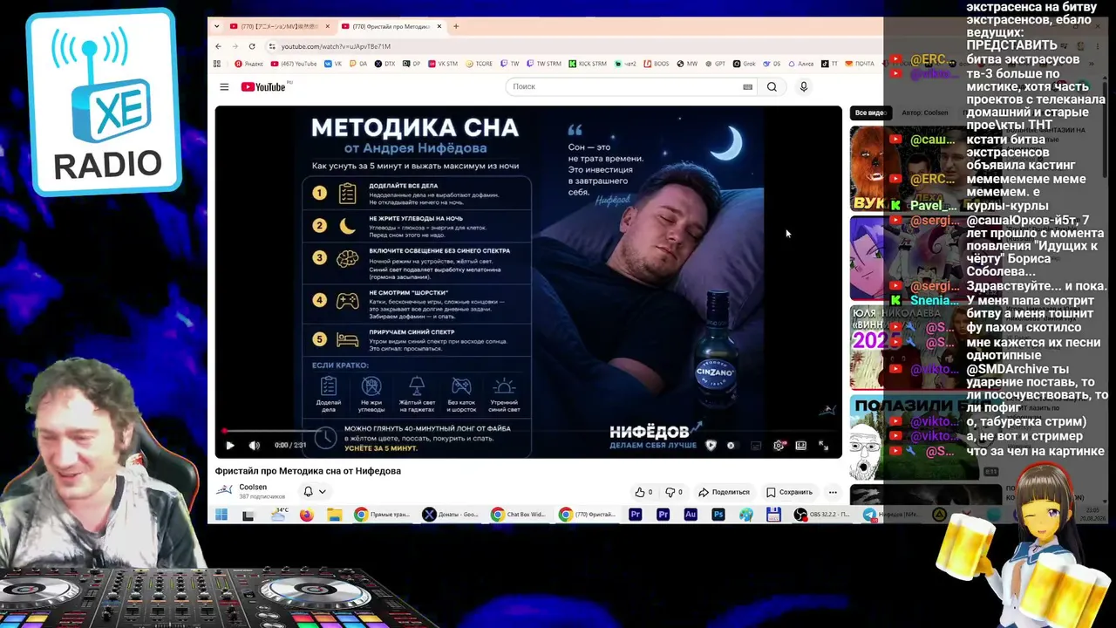The image size is (1116, 628).
Task: Go forward in the browser
Action: [235, 46]
